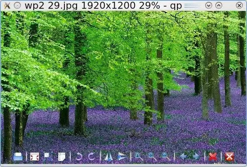Minimize window with the down-chevron button

click(208, 6)
